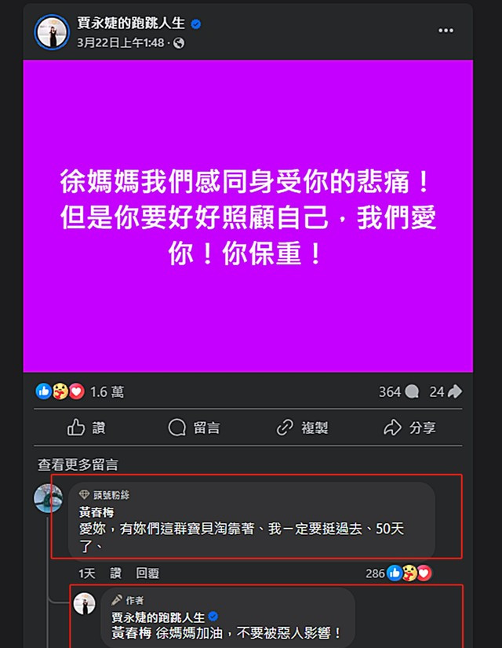Image resolution: width=502 pixels, height=648 pixels.
Task: Open the 24 shares count
Action: [x=446, y=391]
